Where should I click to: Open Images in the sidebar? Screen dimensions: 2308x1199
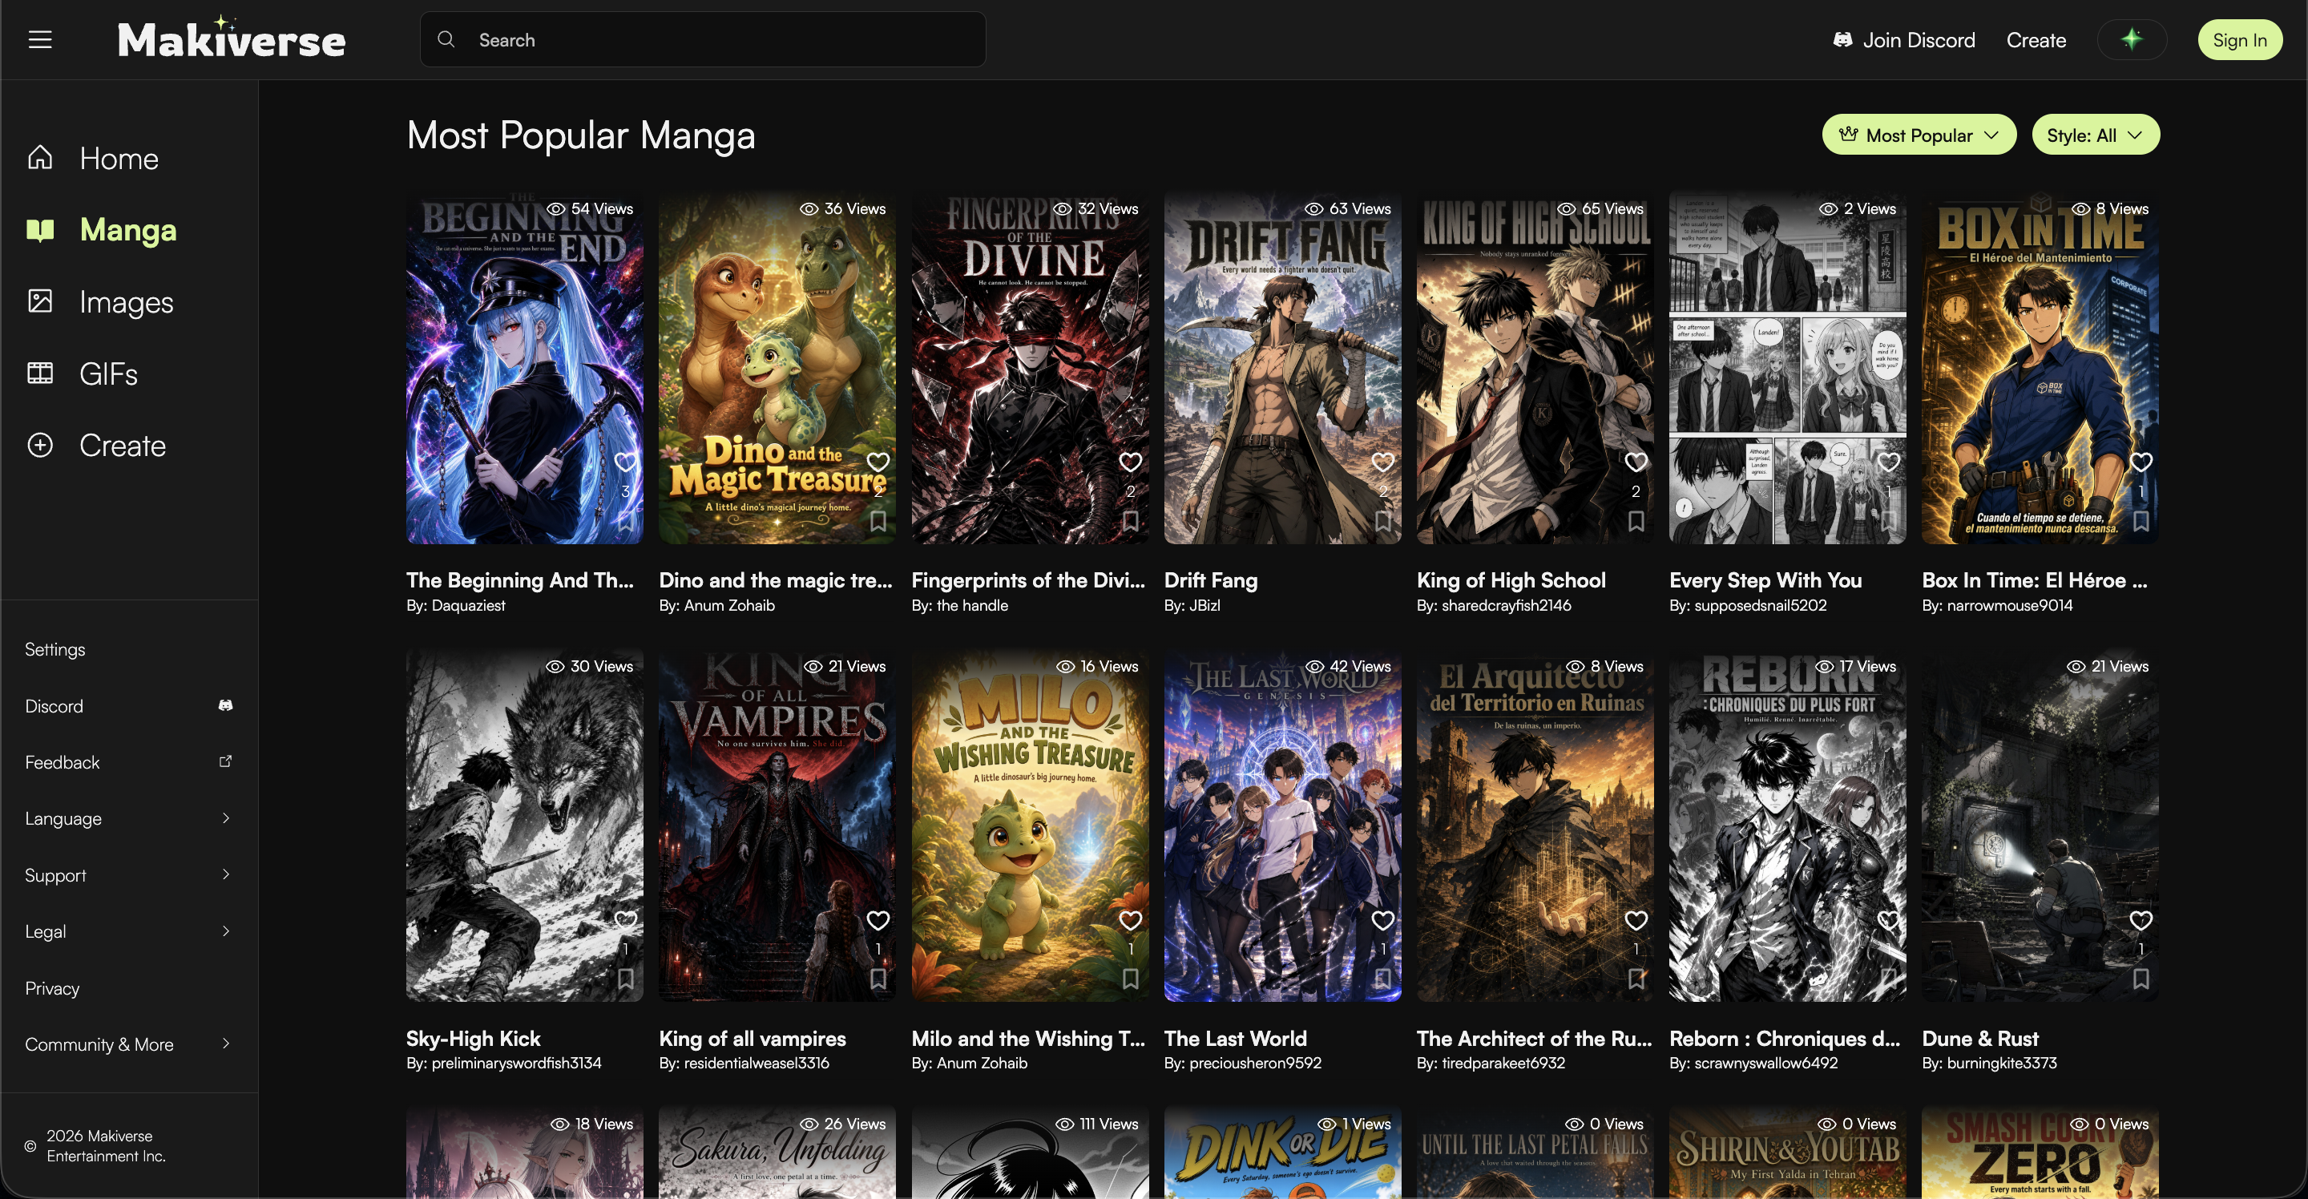tap(127, 302)
